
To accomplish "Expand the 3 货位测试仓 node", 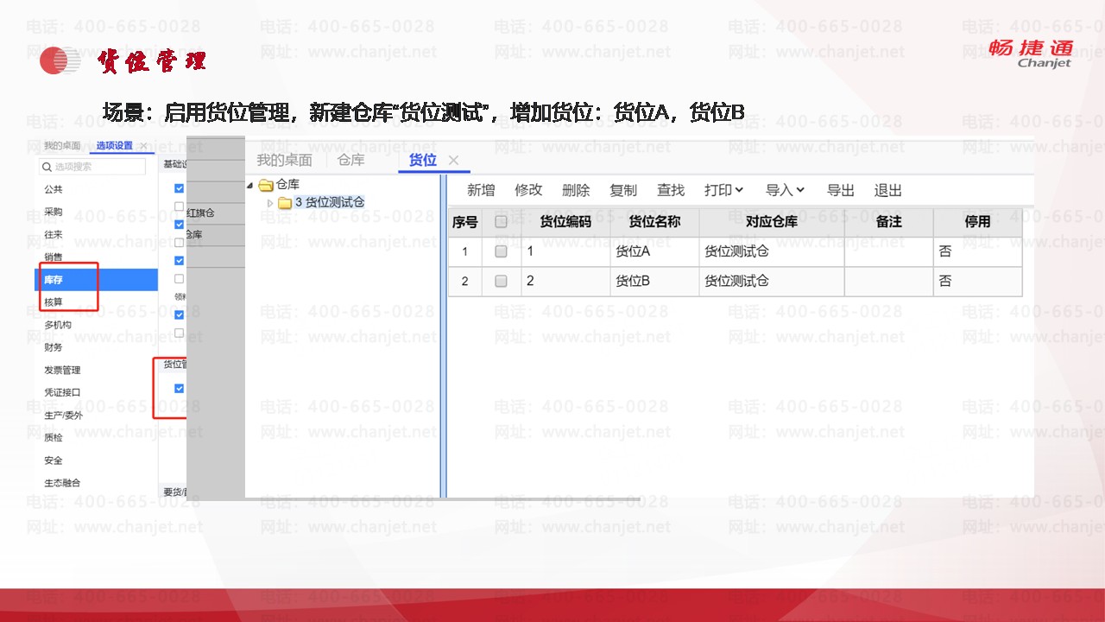I will [x=270, y=203].
